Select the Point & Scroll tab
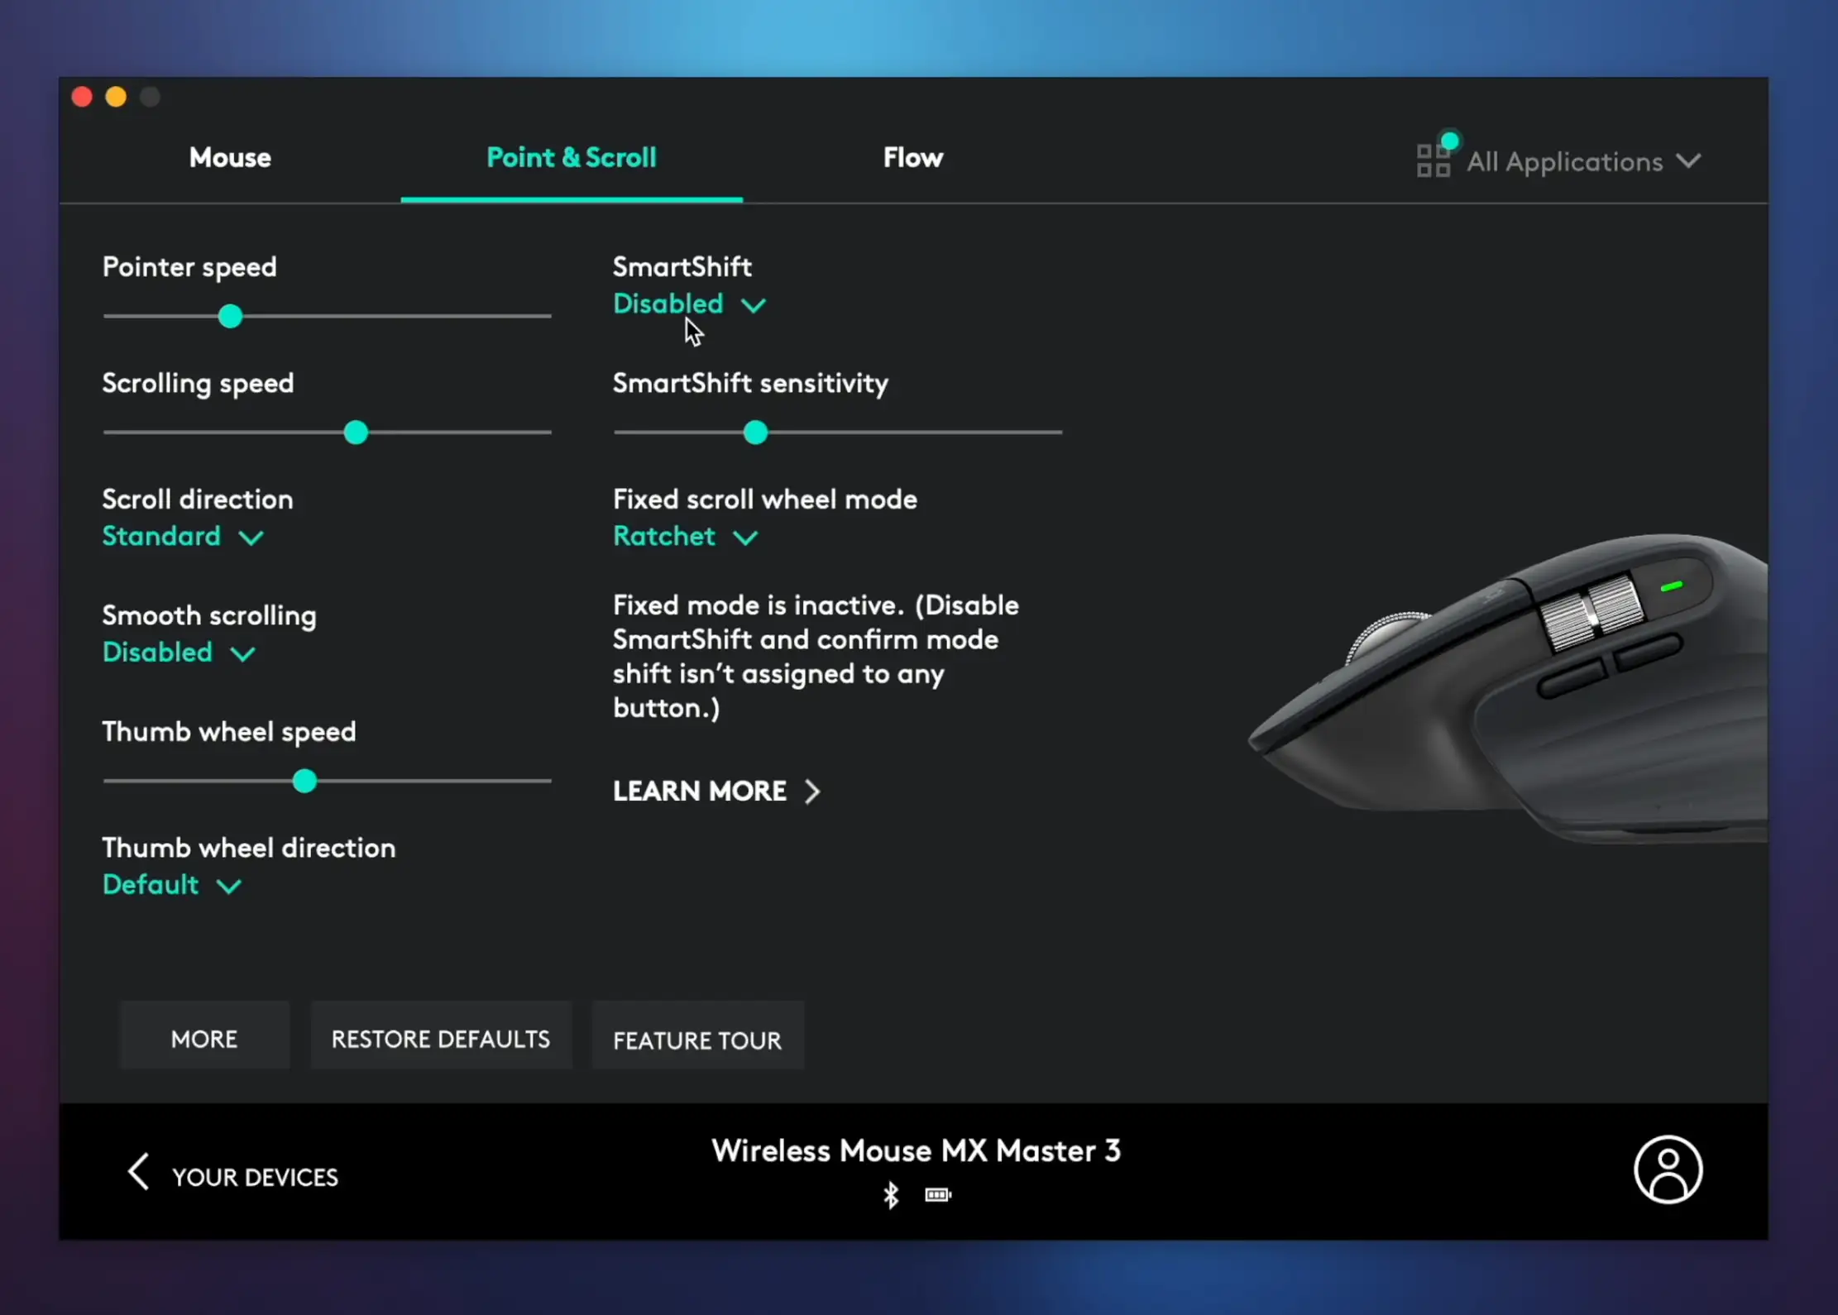 click(x=572, y=157)
